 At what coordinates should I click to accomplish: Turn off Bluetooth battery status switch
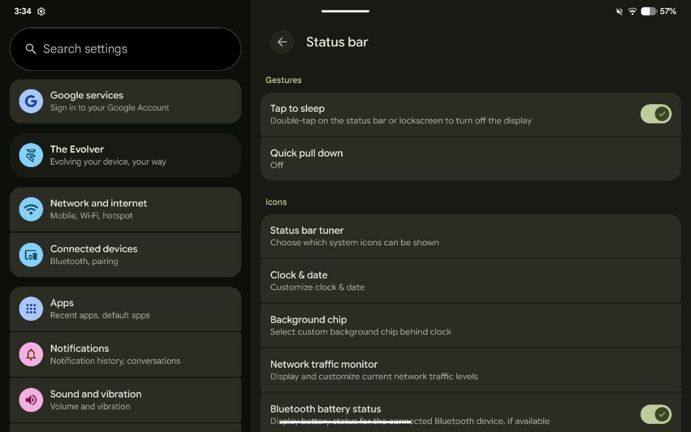(x=655, y=414)
